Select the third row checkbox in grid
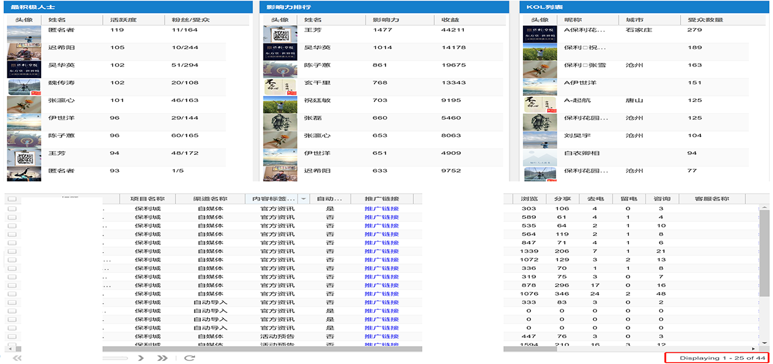Screen dimensions: 773x364 click(12, 226)
